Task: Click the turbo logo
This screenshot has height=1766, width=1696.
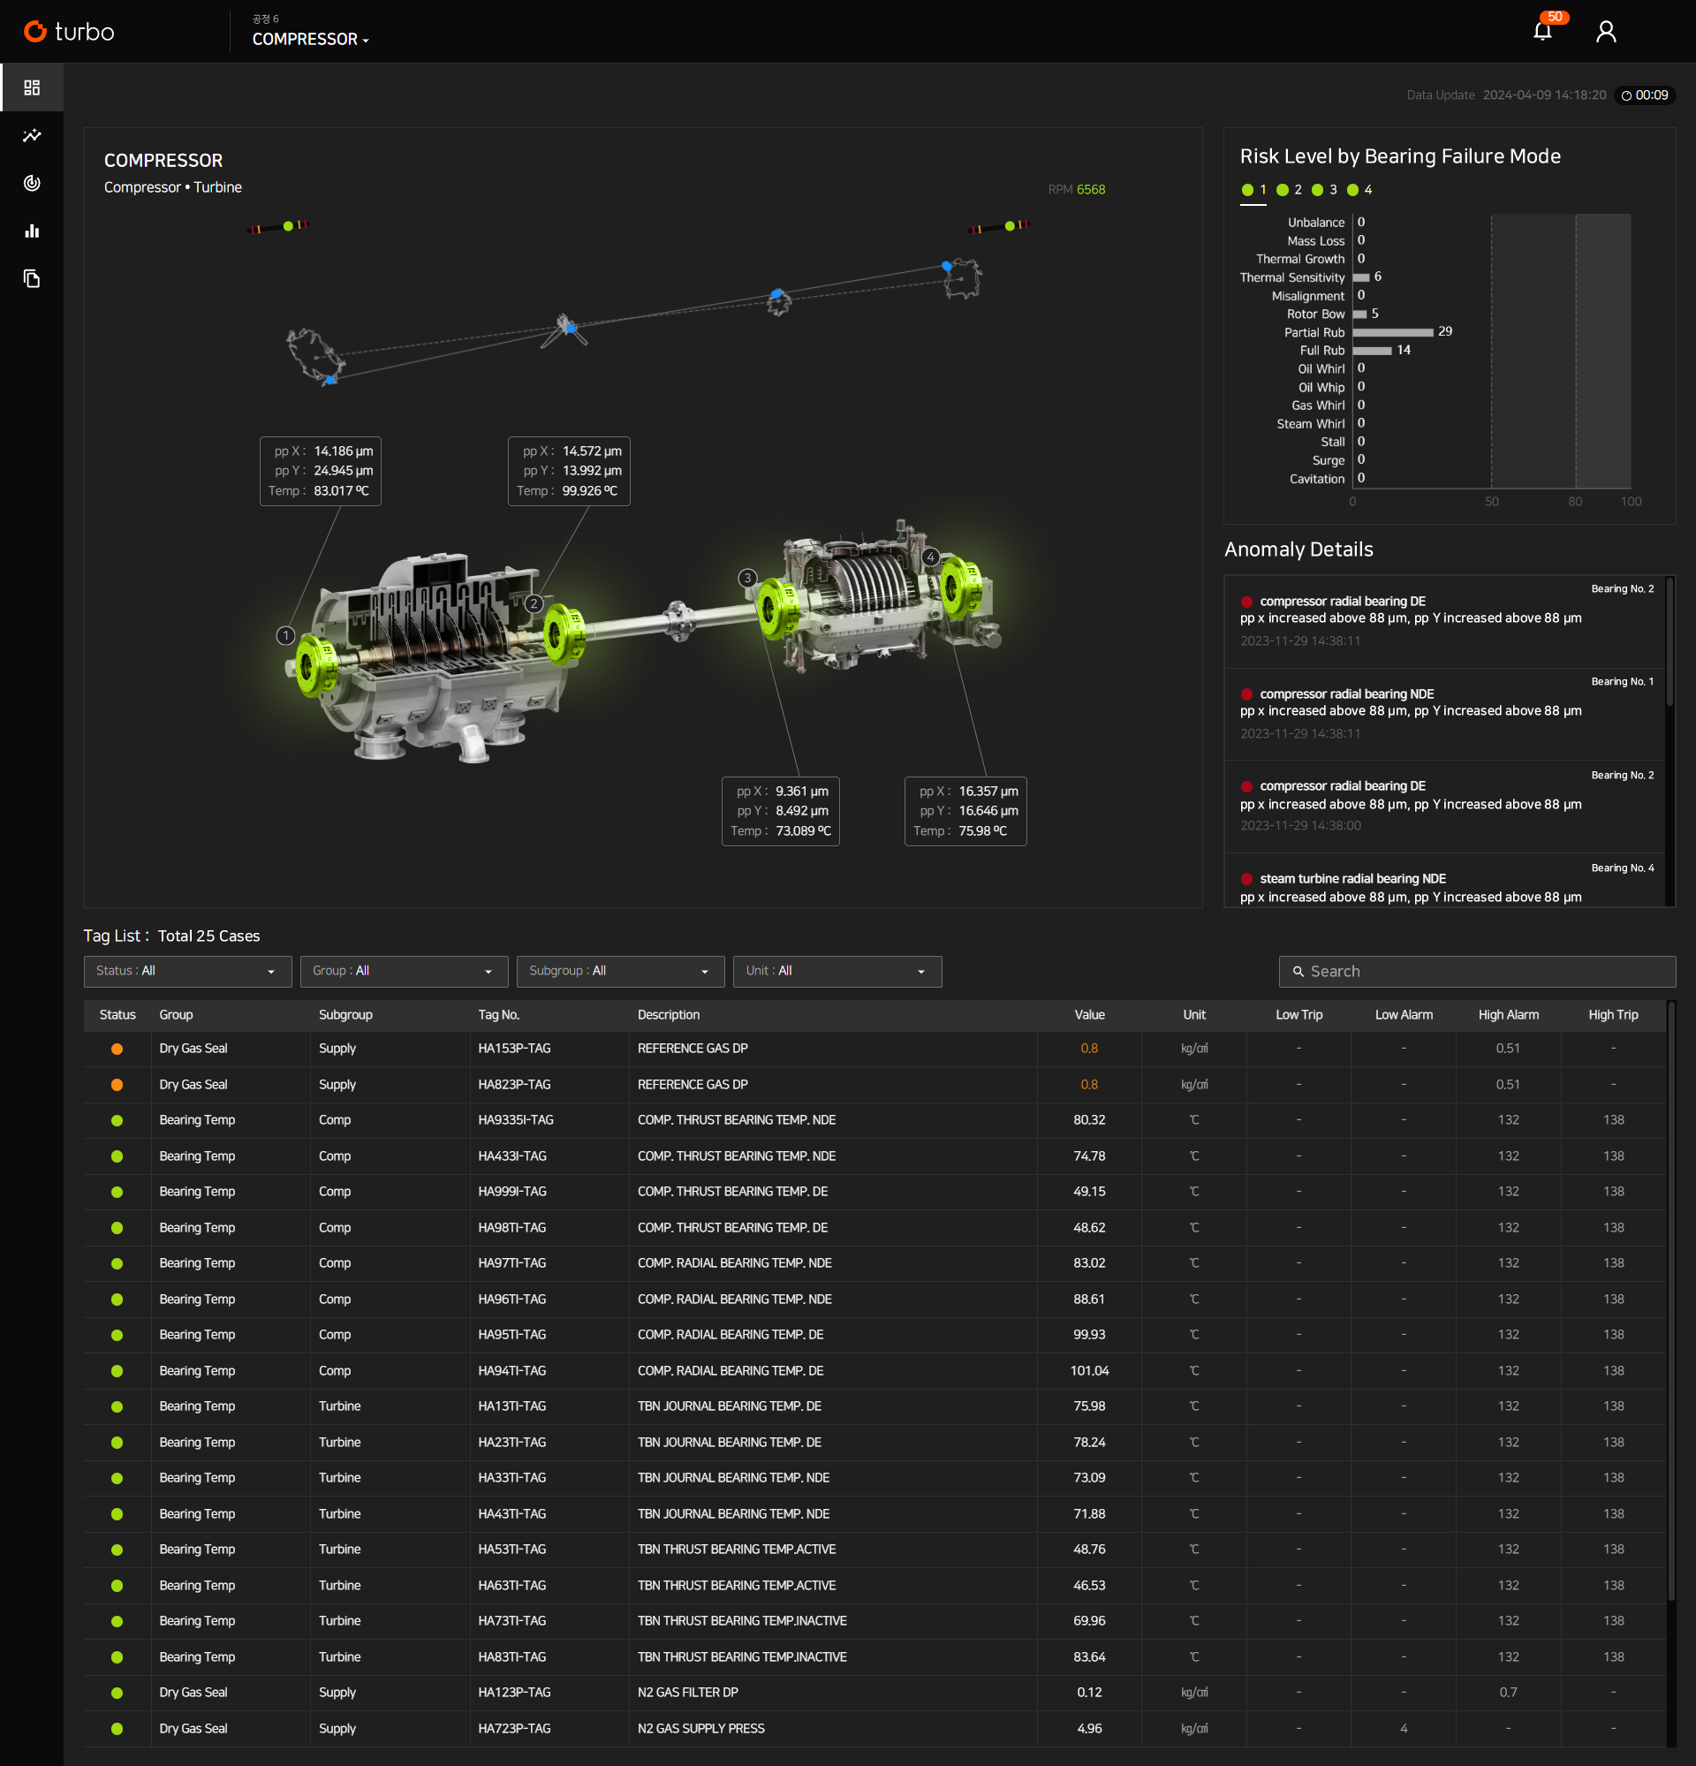Action: 70,32
